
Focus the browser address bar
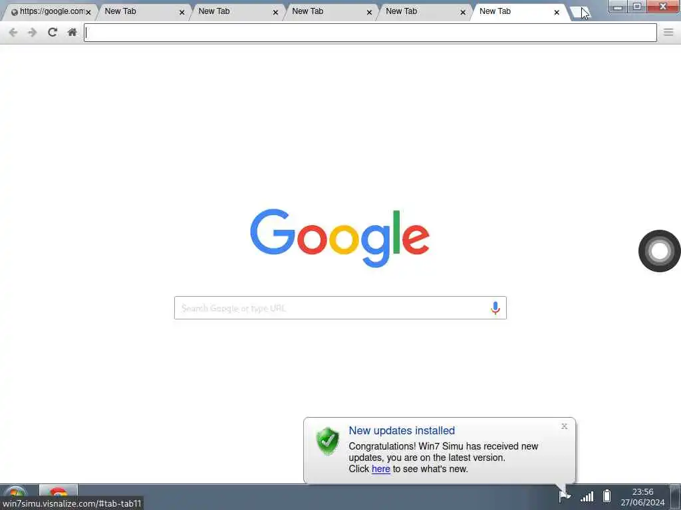[x=370, y=33]
